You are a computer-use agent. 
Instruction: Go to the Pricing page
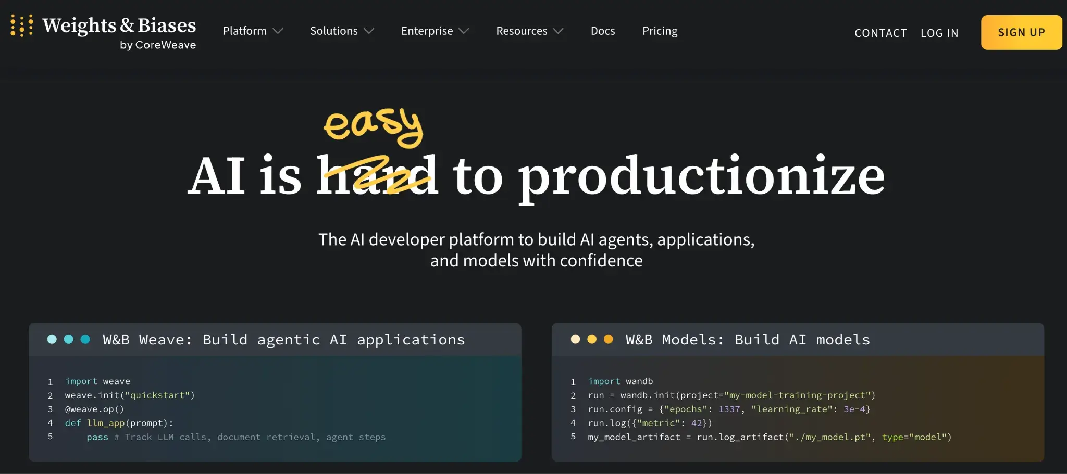click(x=660, y=31)
